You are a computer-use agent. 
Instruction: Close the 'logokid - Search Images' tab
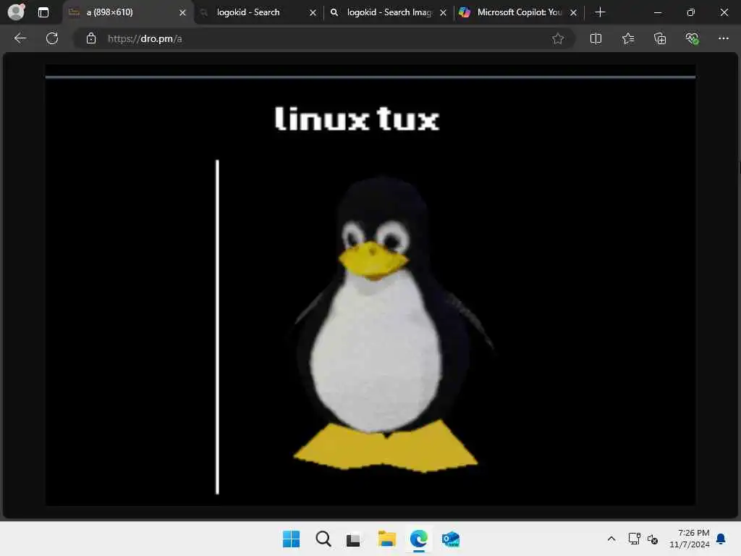(x=444, y=13)
